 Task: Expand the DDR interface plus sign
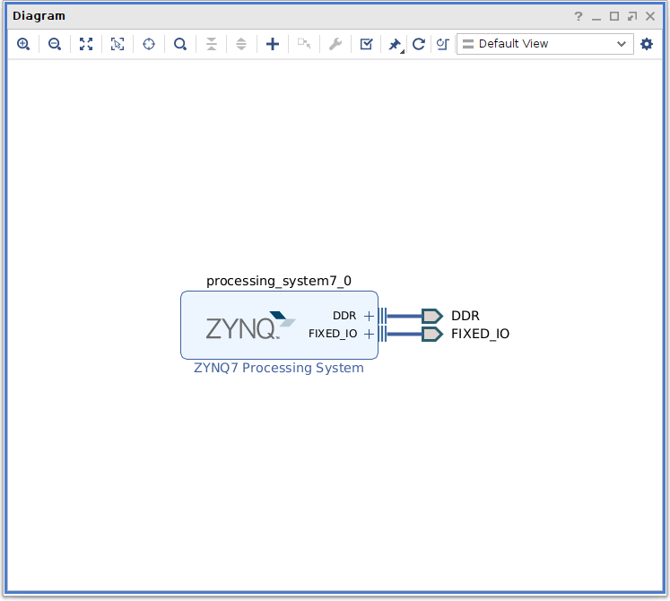(x=369, y=316)
